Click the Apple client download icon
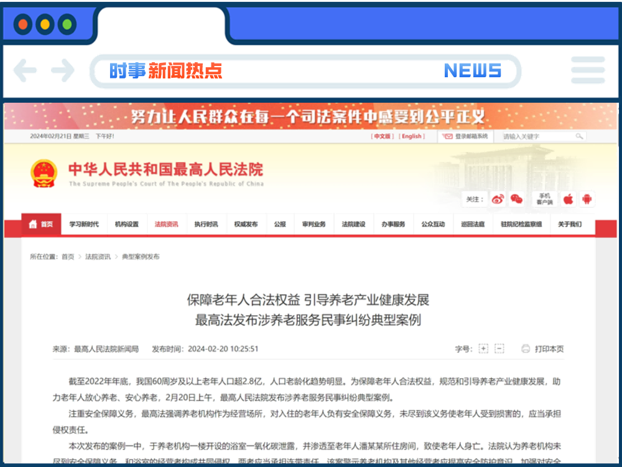 pyautogui.click(x=567, y=199)
